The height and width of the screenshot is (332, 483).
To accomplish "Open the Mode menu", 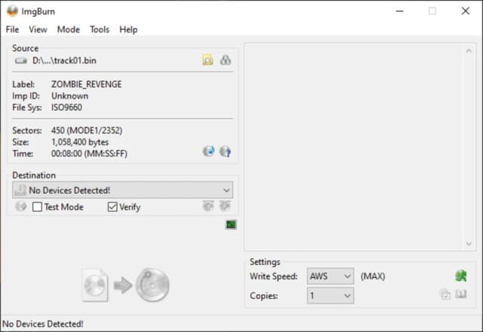I will point(69,29).
